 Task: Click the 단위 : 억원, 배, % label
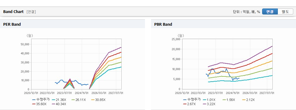247,12
